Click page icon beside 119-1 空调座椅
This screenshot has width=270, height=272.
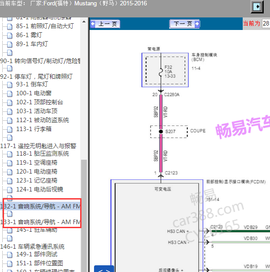pyautogui.click(x=10, y=163)
